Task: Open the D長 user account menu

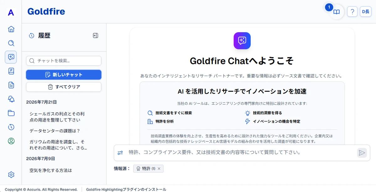Action: pyautogui.click(x=365, y=12)
